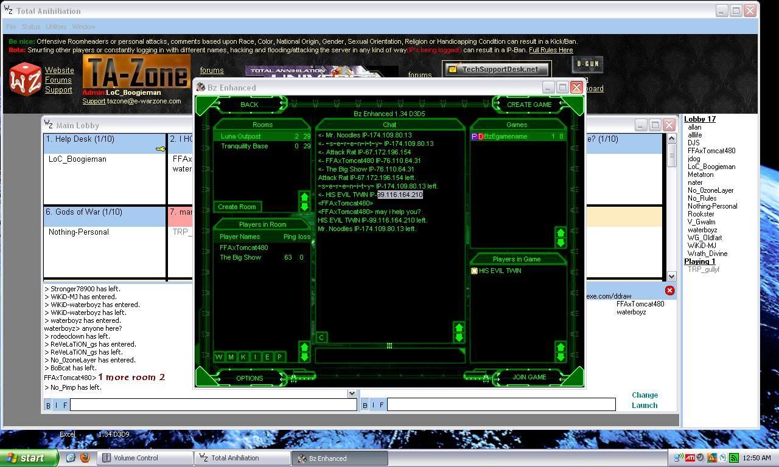779x467 pixels.
Task: Click the red D icon beside BzEgamename
Action: (x=480, y=137)
